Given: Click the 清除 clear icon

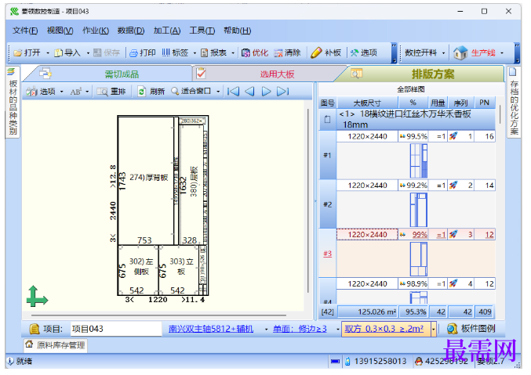Looking at the screenshot, I should (x=278, y=52).
